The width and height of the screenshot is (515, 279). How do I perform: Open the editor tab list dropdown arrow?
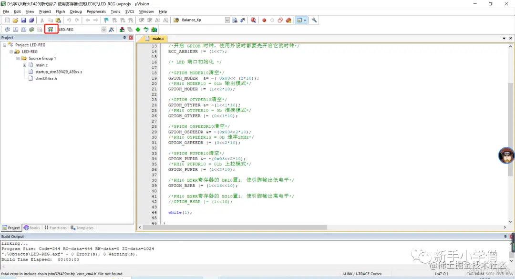coord(504,39)
